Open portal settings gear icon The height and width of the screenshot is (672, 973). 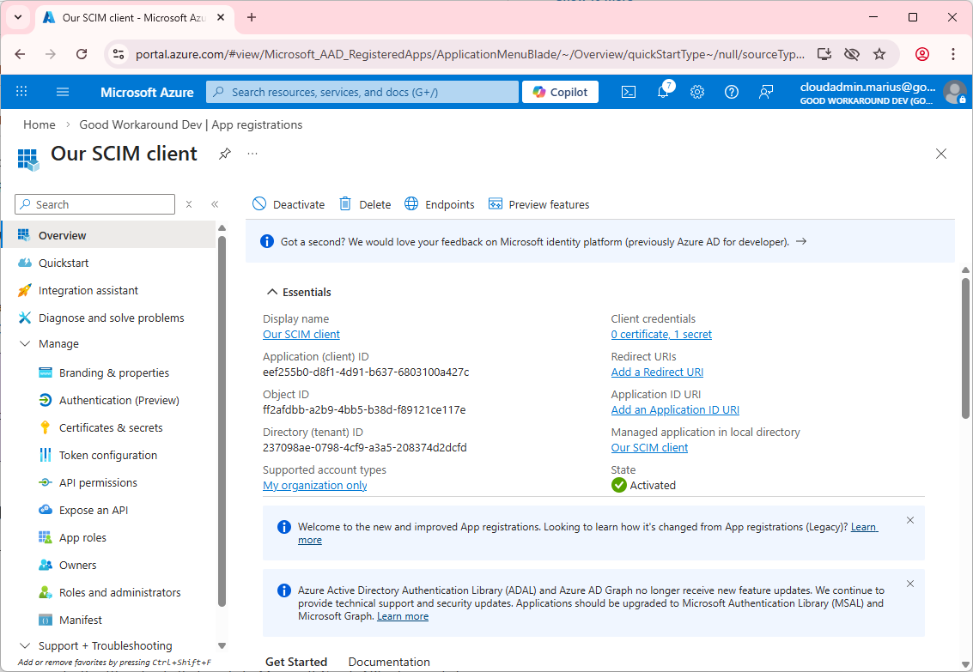[x=697, y=92]
